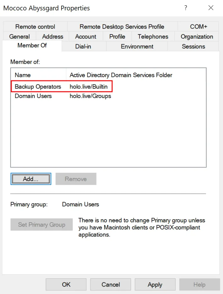
Task: Open the COM+ tab
Action: tap(199, 27)
